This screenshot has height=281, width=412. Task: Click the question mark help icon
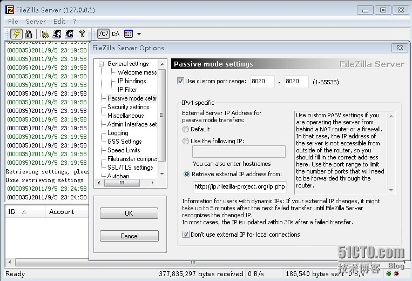[x=82, y=34]
